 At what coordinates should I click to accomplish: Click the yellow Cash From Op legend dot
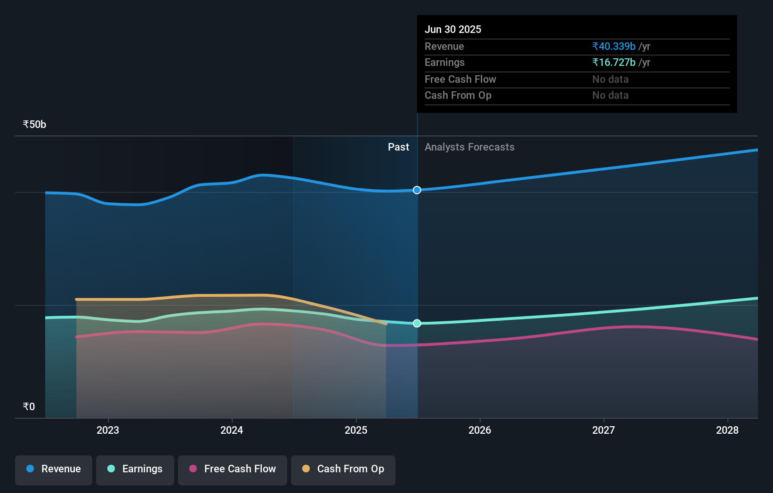tap(306, 469)
